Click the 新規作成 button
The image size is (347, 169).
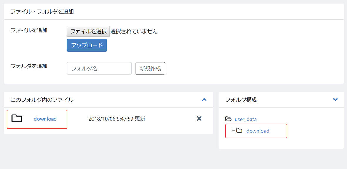[x=150, y=68]
